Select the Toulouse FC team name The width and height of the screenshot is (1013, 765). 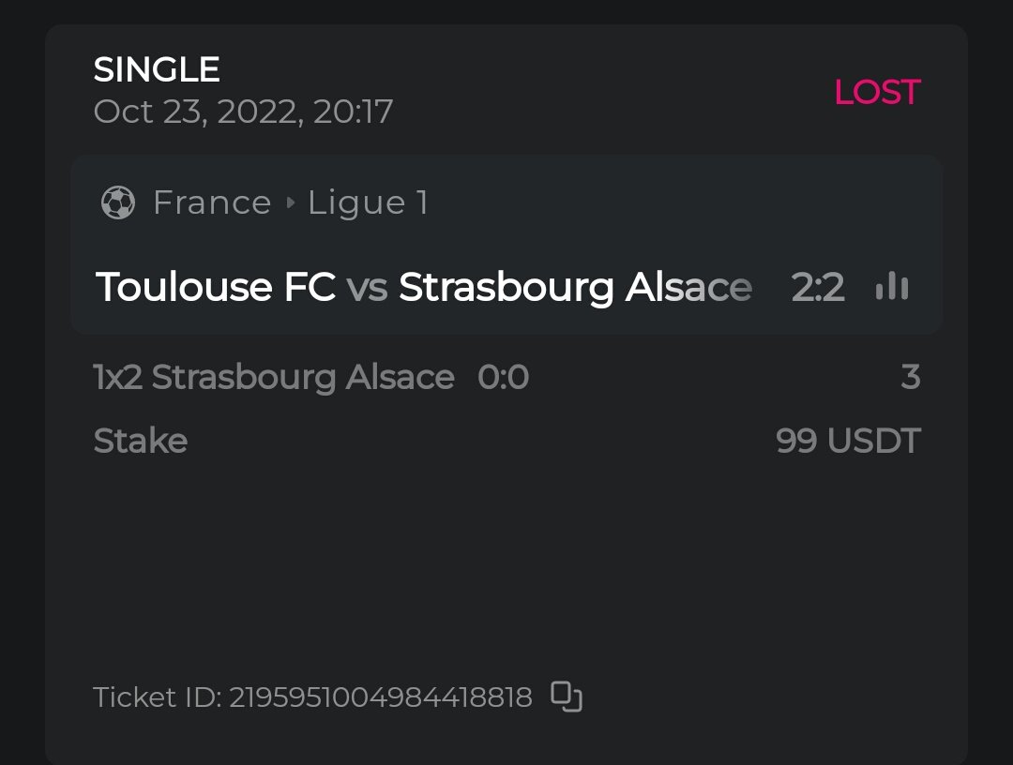(x=216, y=287)
